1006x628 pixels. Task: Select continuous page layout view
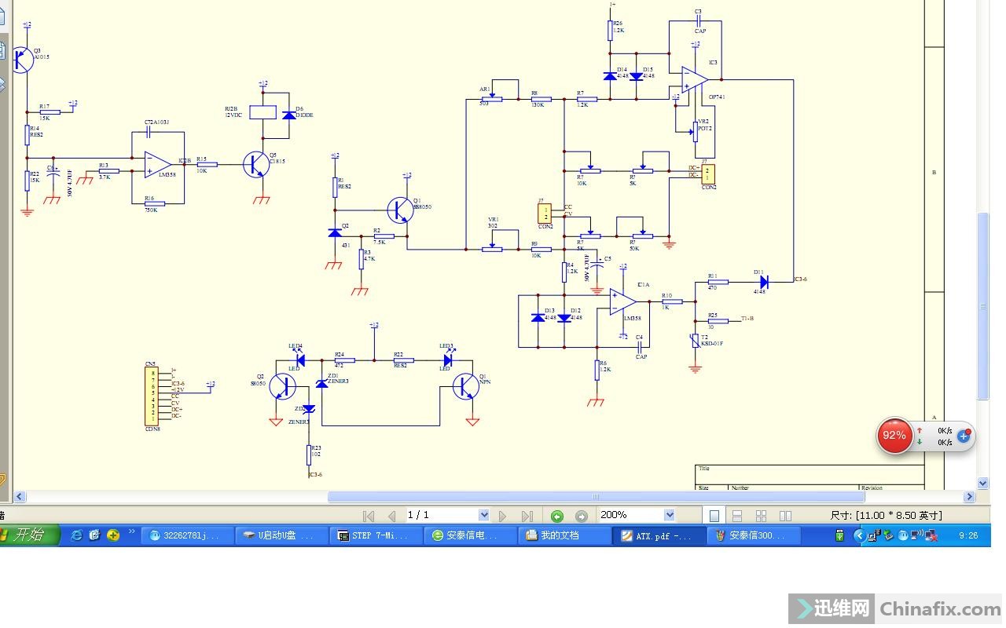[x=737, y=516]
